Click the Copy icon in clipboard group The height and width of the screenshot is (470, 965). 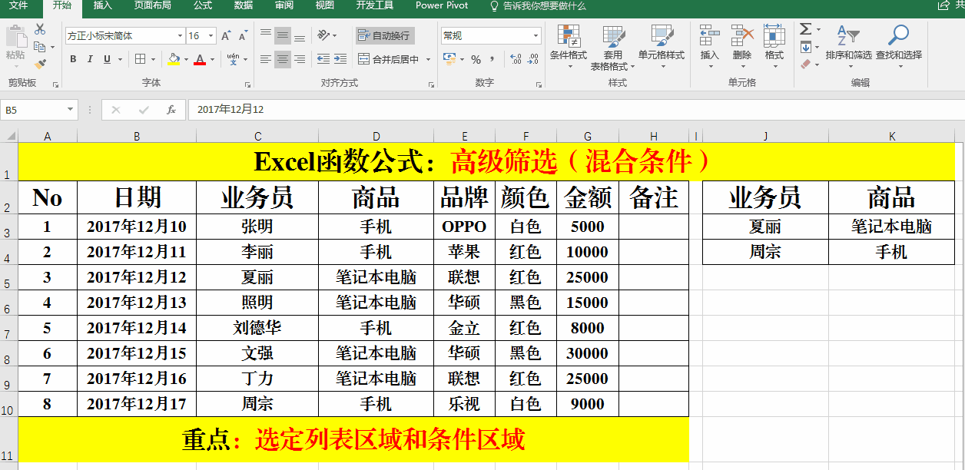(x=38, y=47)
